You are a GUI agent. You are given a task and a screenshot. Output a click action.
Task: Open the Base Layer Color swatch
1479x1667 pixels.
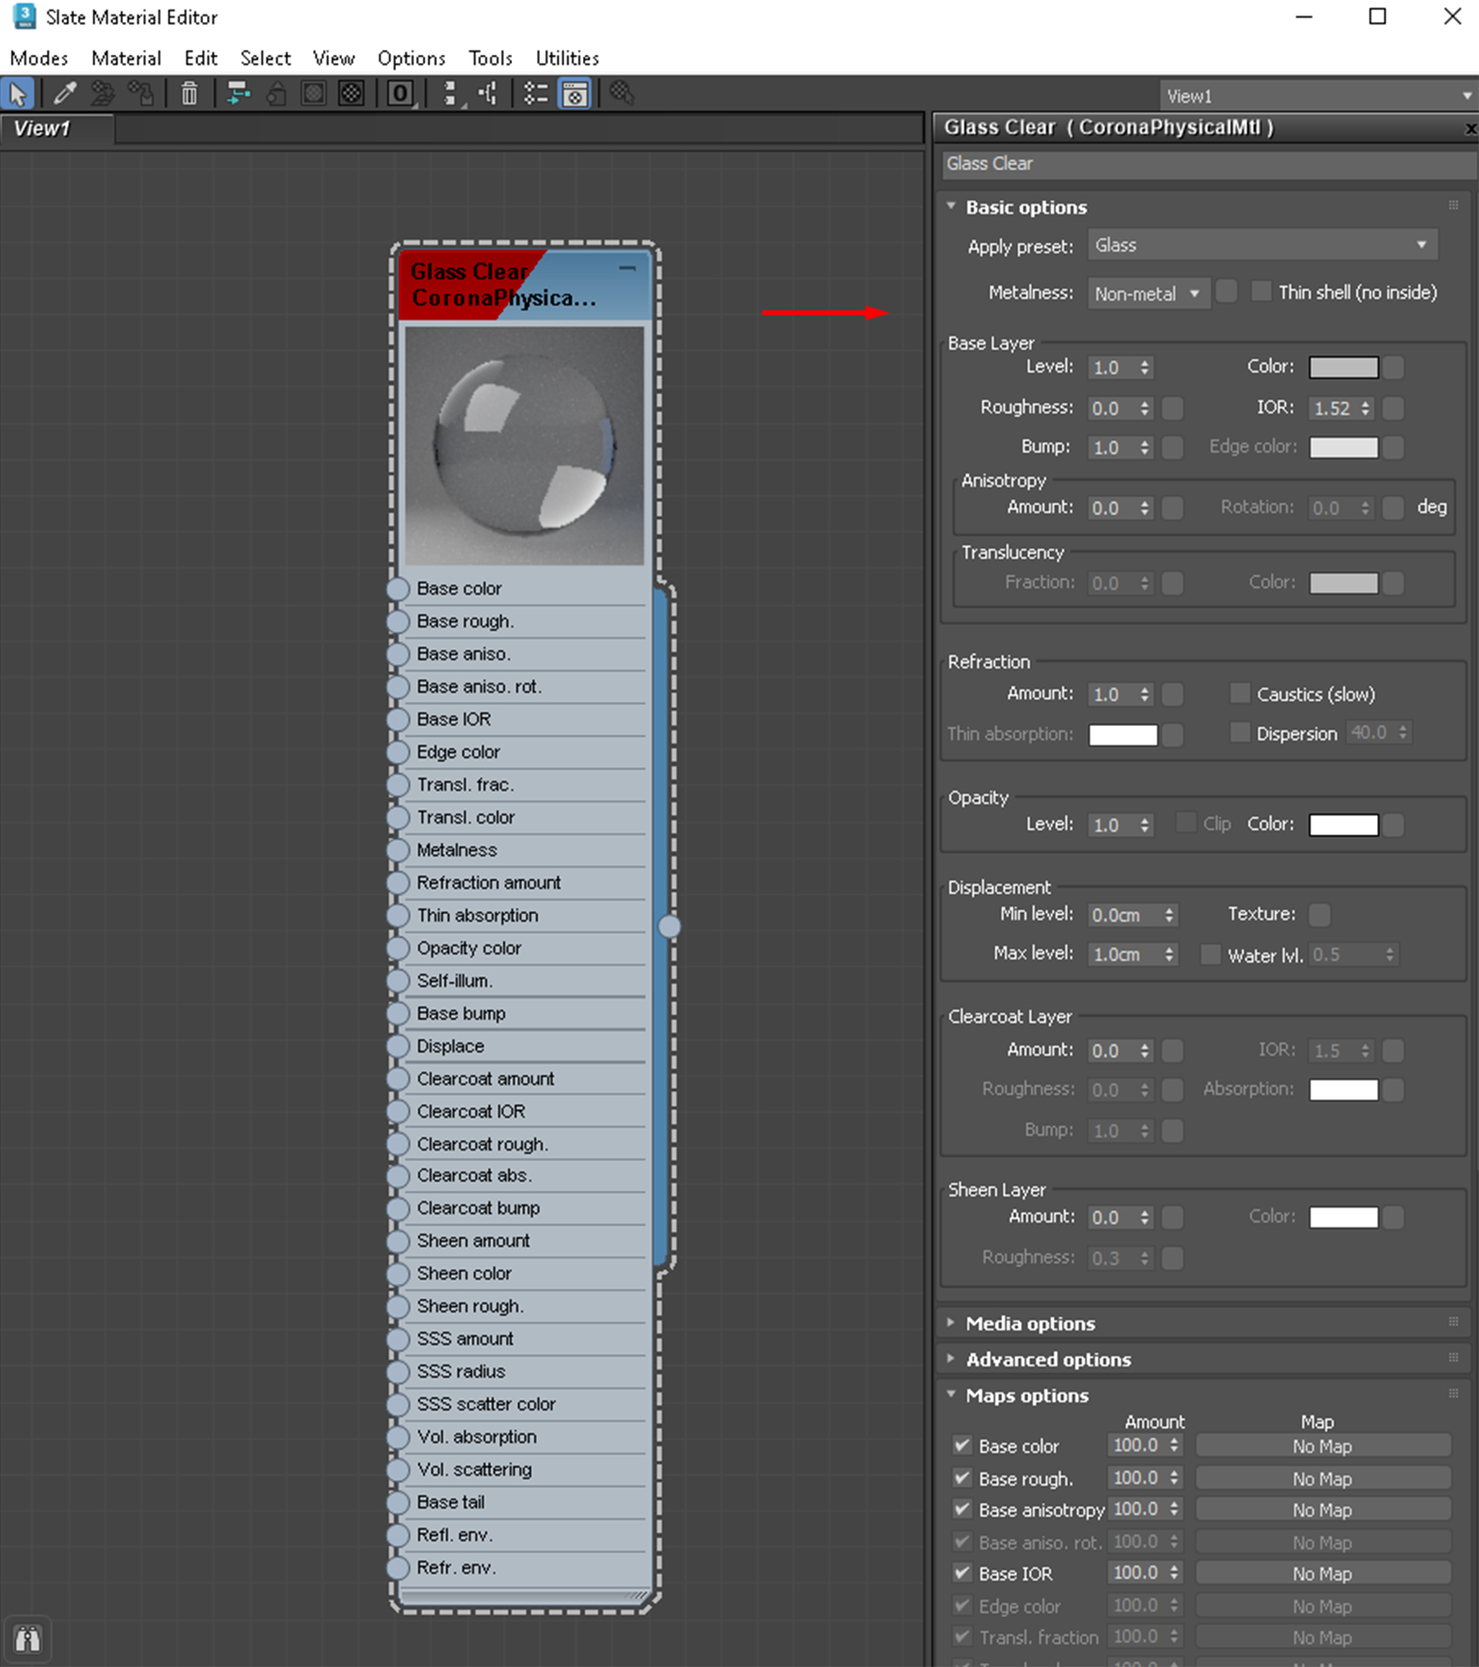1343,367
